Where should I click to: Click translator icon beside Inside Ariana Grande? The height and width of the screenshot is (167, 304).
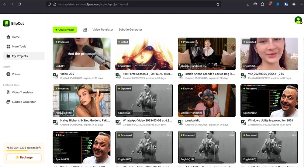pos(181,76)
